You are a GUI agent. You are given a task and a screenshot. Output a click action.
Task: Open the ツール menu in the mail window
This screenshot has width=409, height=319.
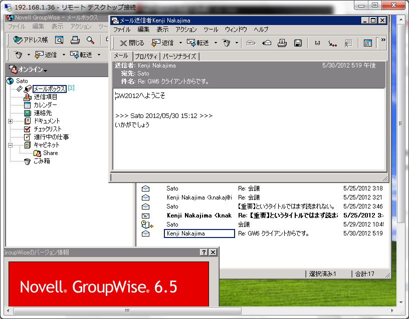click(x=211, y=29)
